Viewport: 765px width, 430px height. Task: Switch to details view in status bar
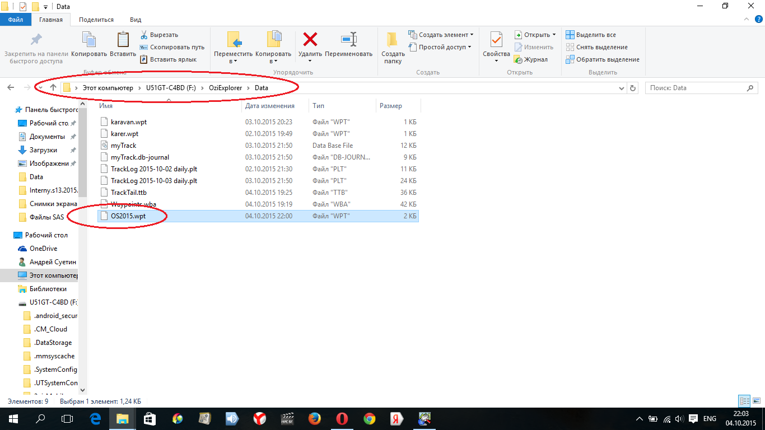coord(744,401)
